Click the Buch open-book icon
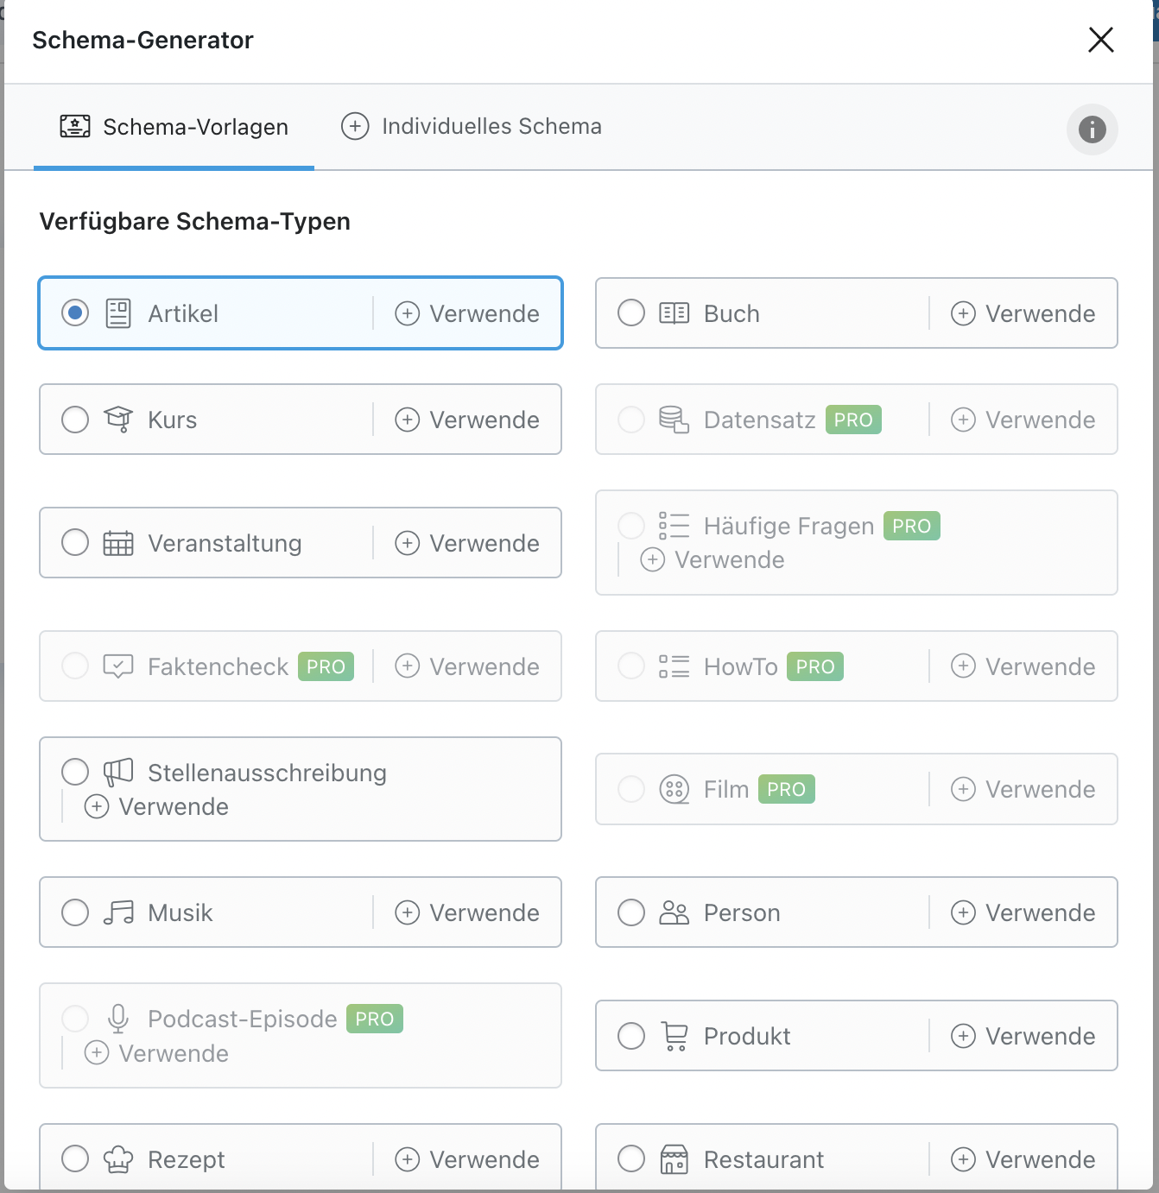 click(x=674, y=313)
